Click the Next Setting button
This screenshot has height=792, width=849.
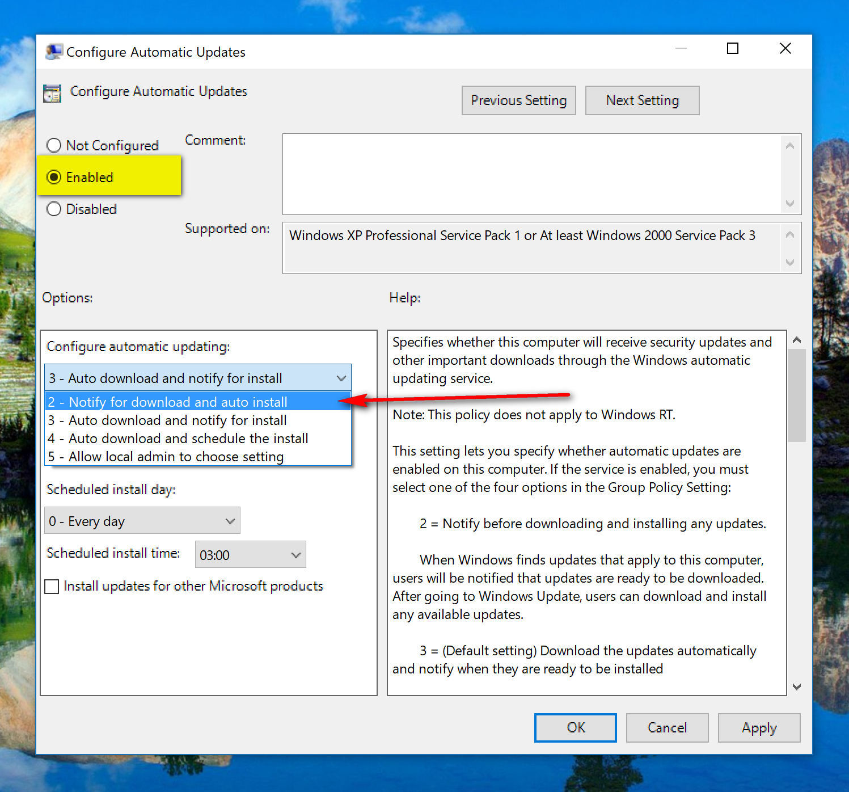641,100
